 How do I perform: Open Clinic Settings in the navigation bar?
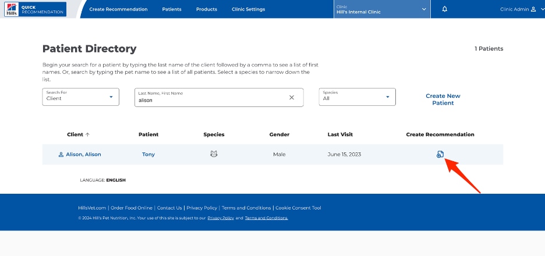[248, 9]
